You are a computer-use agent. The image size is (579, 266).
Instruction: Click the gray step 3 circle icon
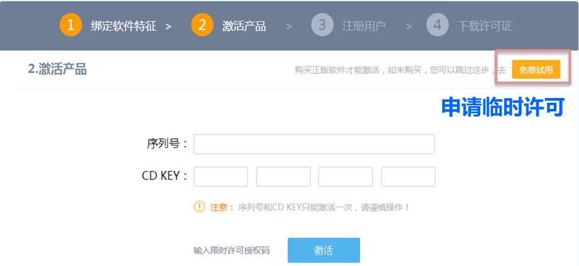(x=322, y=25)
